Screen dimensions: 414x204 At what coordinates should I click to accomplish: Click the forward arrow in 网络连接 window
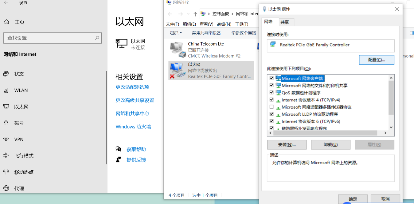181,14
